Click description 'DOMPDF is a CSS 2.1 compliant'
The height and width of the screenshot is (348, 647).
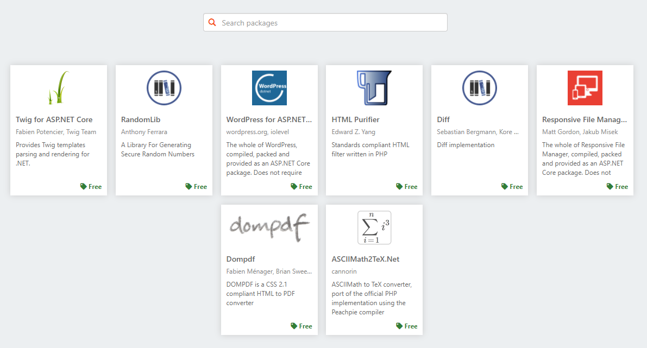[x=261, y=294]
